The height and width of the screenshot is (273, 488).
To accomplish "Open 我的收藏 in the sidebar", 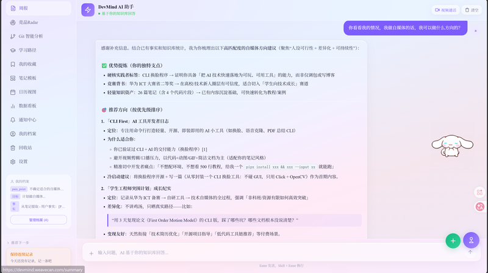I will [38, 64].
